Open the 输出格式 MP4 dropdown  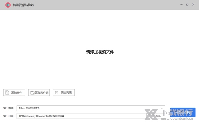click(x=91, y=108)
